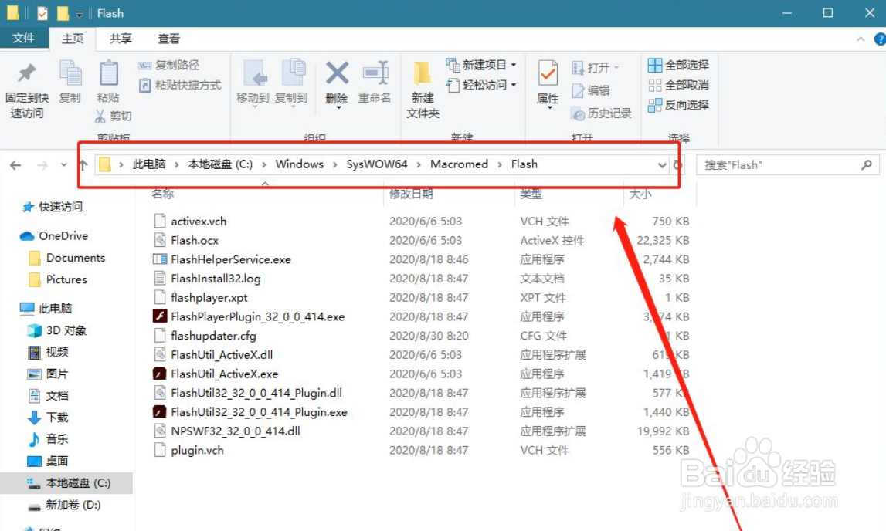Viewport: 886px width, 531px height.
Task: Open the quick access toolbar customize dropdown
Action: point(80,14)
